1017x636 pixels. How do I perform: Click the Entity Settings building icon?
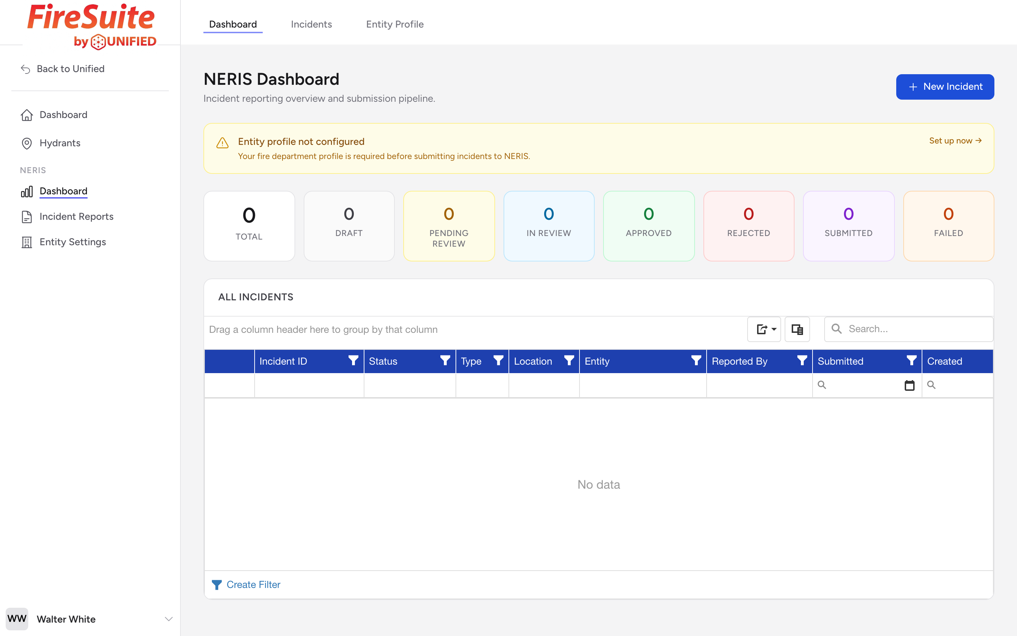(x=27, y=242)
